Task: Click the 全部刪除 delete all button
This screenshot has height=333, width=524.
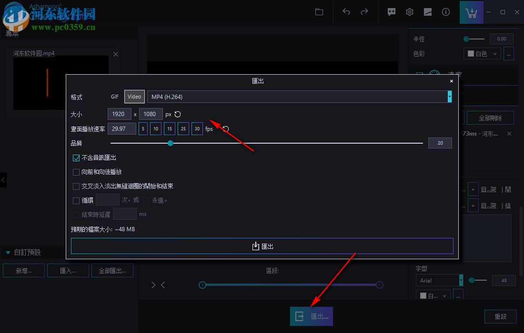Action: tap(490, 118)
